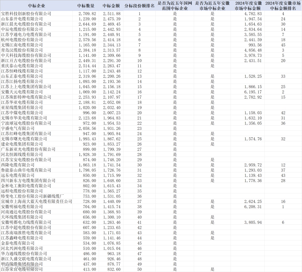Select the 2024年度安徽市场中标金额 header
The image size is (302, 272).
(248, 6)
